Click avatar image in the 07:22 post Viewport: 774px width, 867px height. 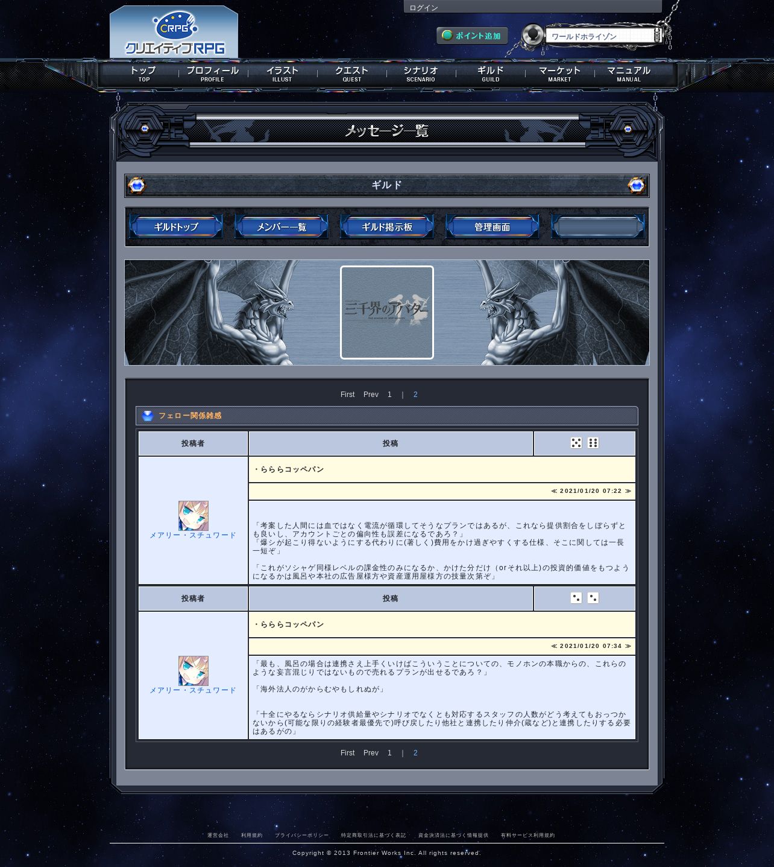coord(193,516)
